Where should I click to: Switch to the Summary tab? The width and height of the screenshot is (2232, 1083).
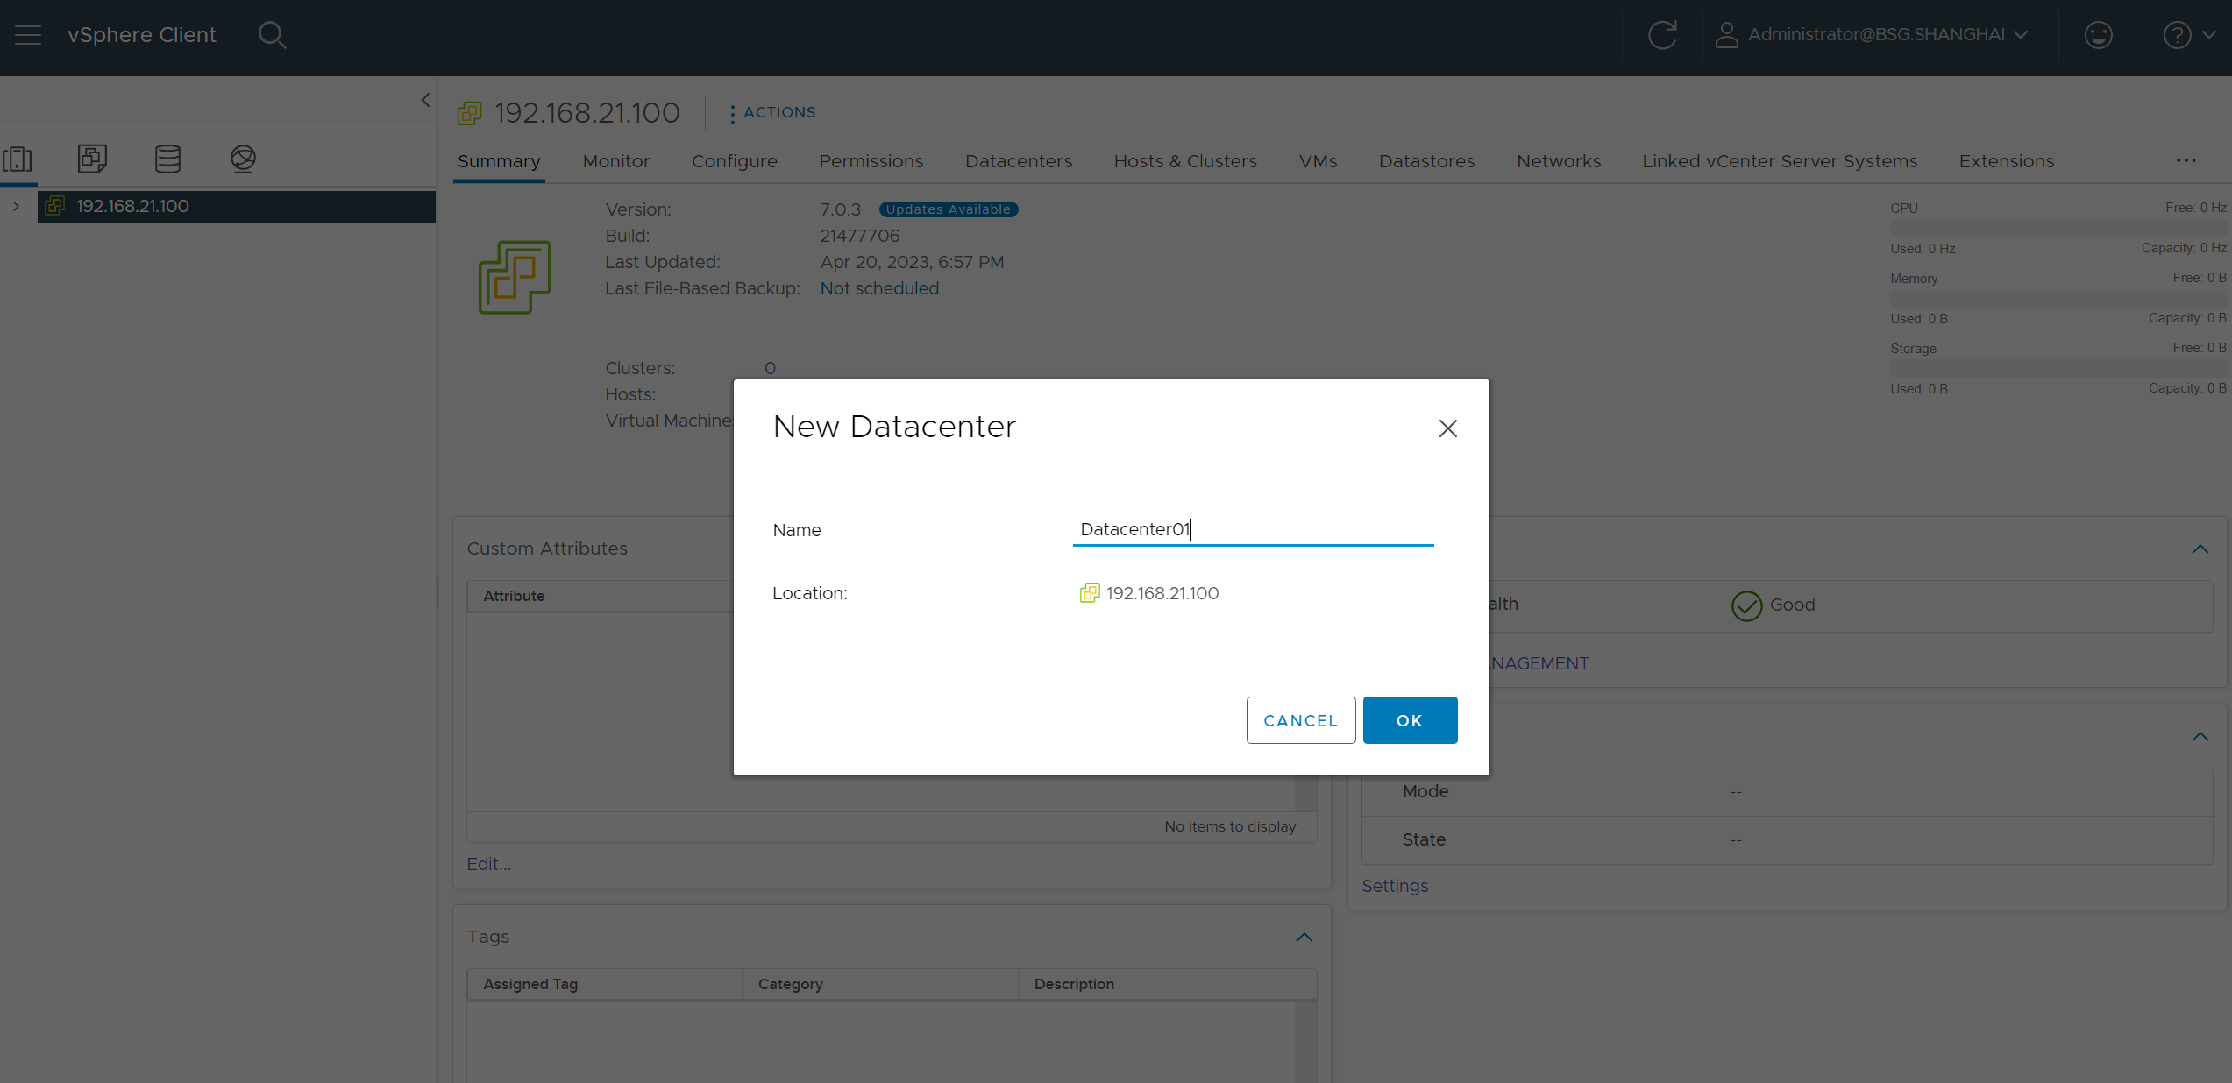point(499,161)
